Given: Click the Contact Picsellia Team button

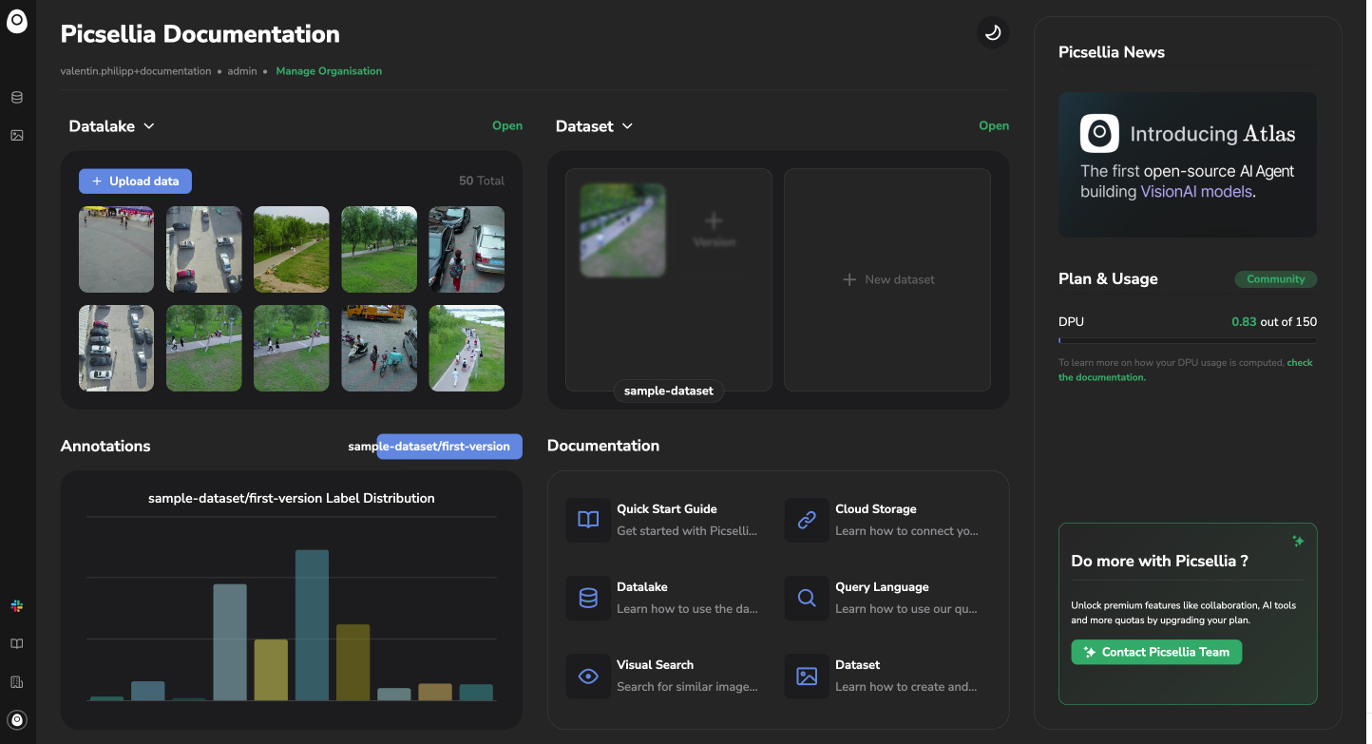Looking at the screenshot, I should pyautogui.click(x=1156, y=652).
